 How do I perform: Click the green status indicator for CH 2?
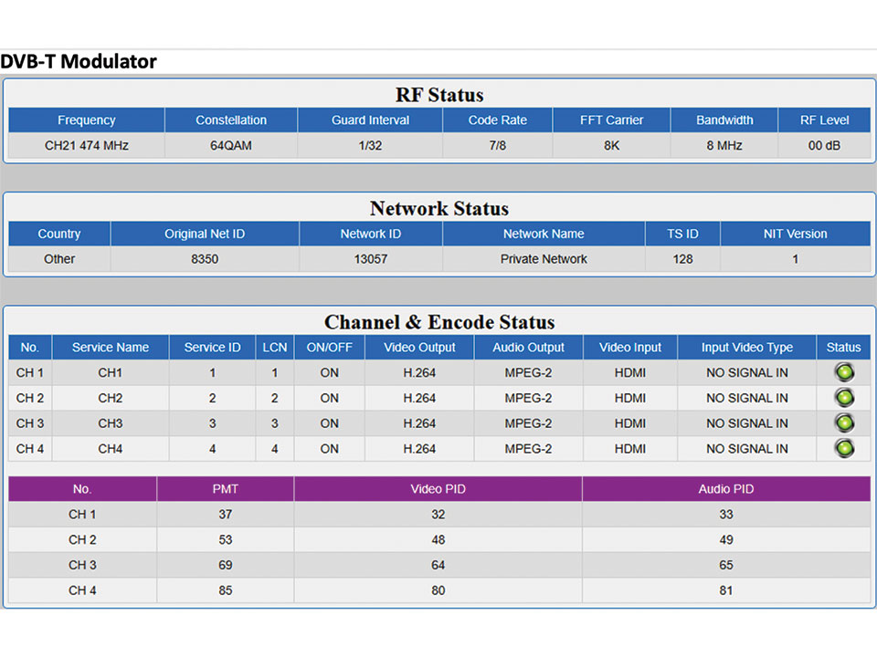[844, 398]
